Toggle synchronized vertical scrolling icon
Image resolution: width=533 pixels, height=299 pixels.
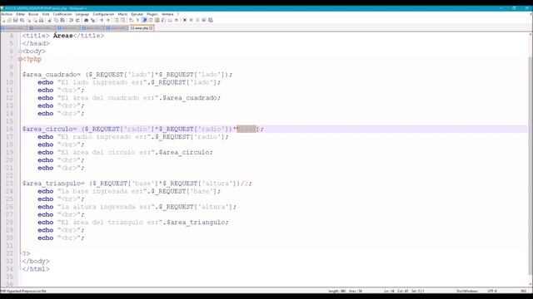[117, 20]
